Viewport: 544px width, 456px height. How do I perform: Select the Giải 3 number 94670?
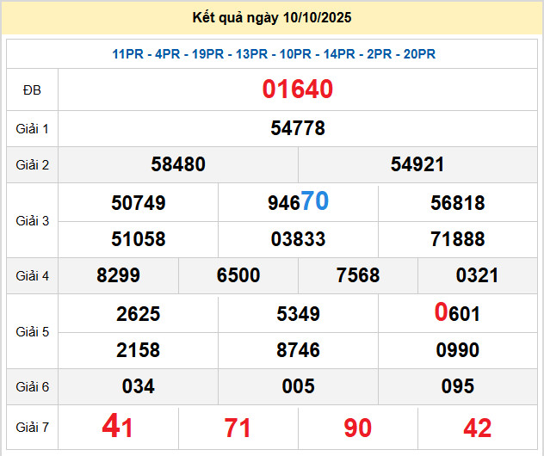click(298, 202)
